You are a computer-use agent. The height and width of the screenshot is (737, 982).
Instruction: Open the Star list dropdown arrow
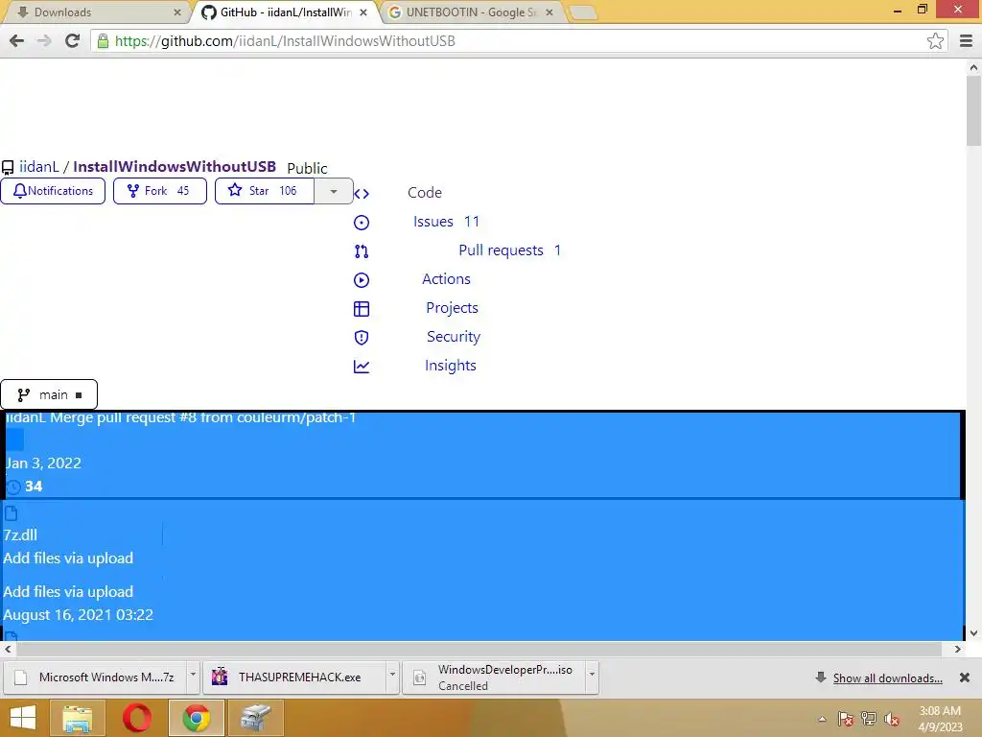[x=334, y=191]
